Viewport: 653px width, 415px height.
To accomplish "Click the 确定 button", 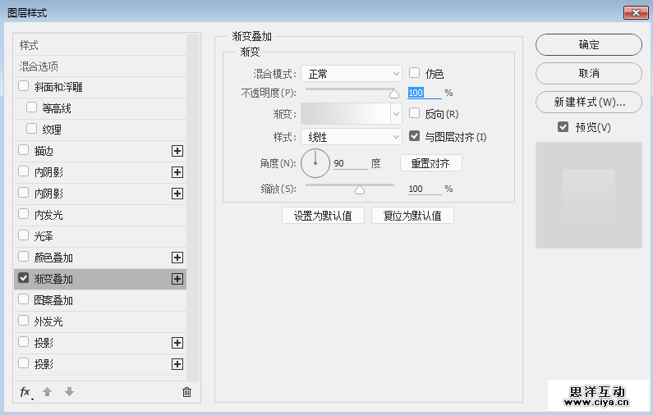I will 588,45.
